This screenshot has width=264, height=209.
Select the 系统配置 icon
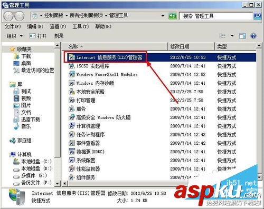pyautogui.click(x=72, y=160)
